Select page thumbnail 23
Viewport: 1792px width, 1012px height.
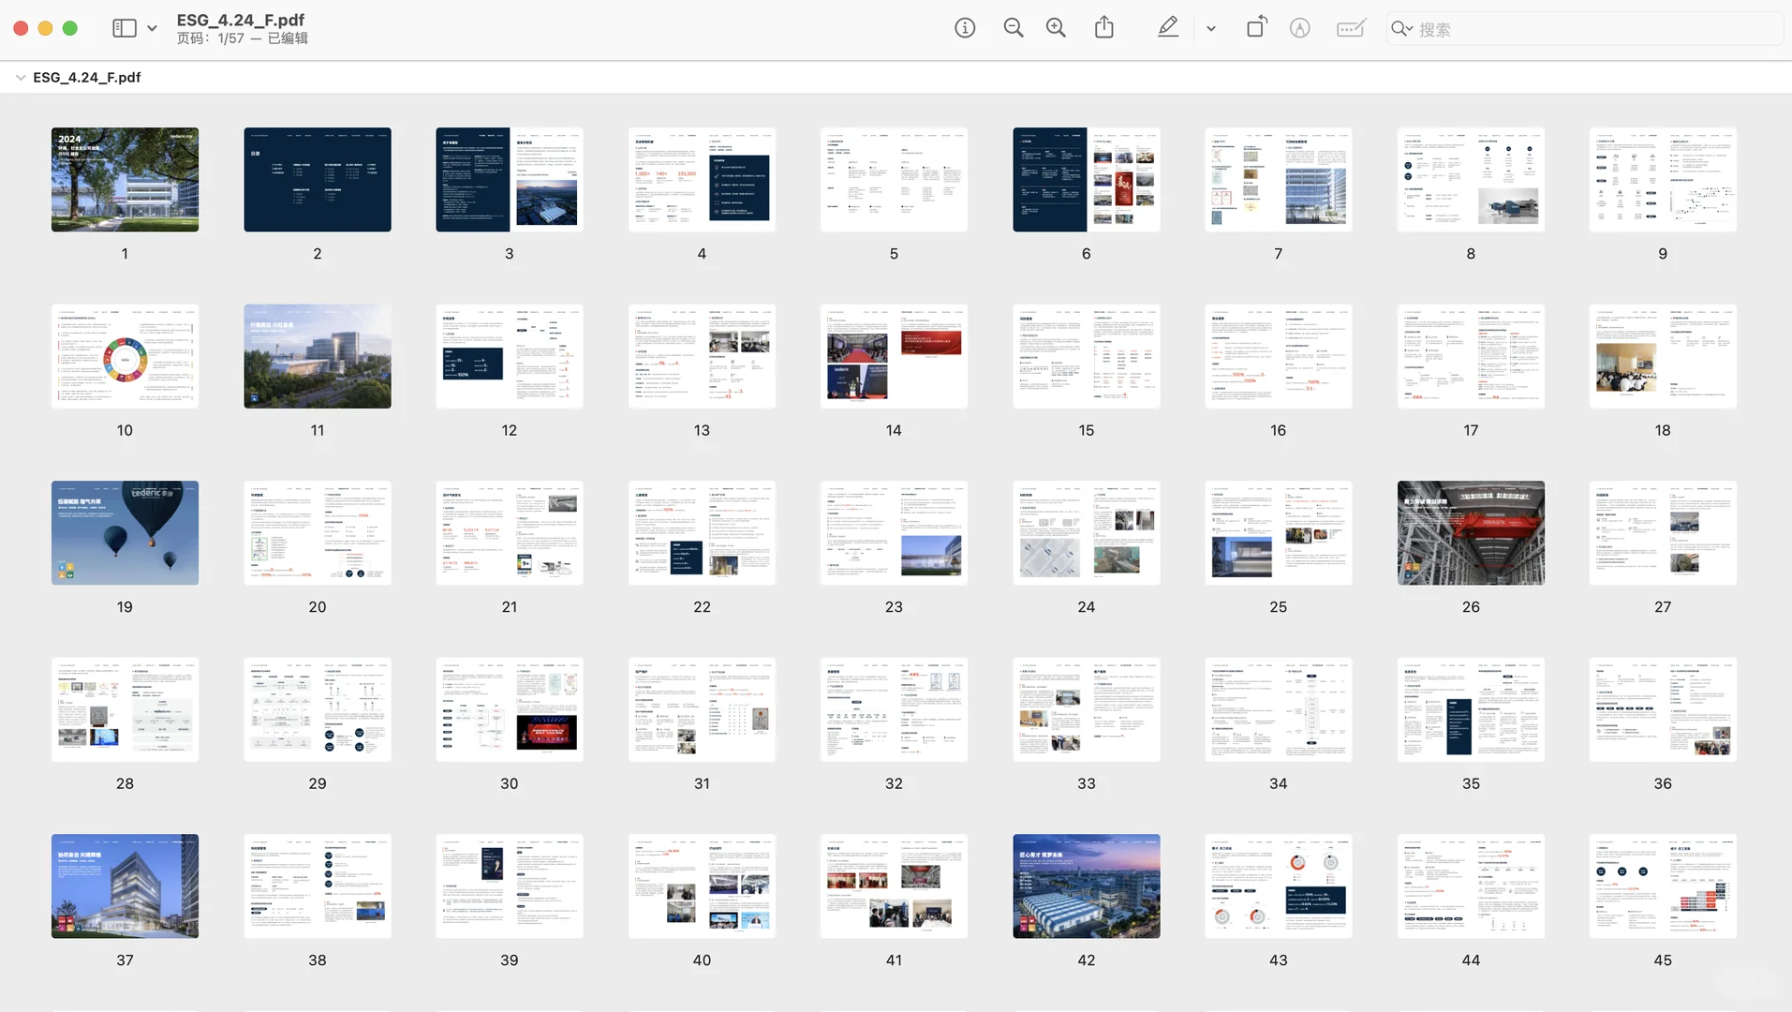(x=894, y=533)
